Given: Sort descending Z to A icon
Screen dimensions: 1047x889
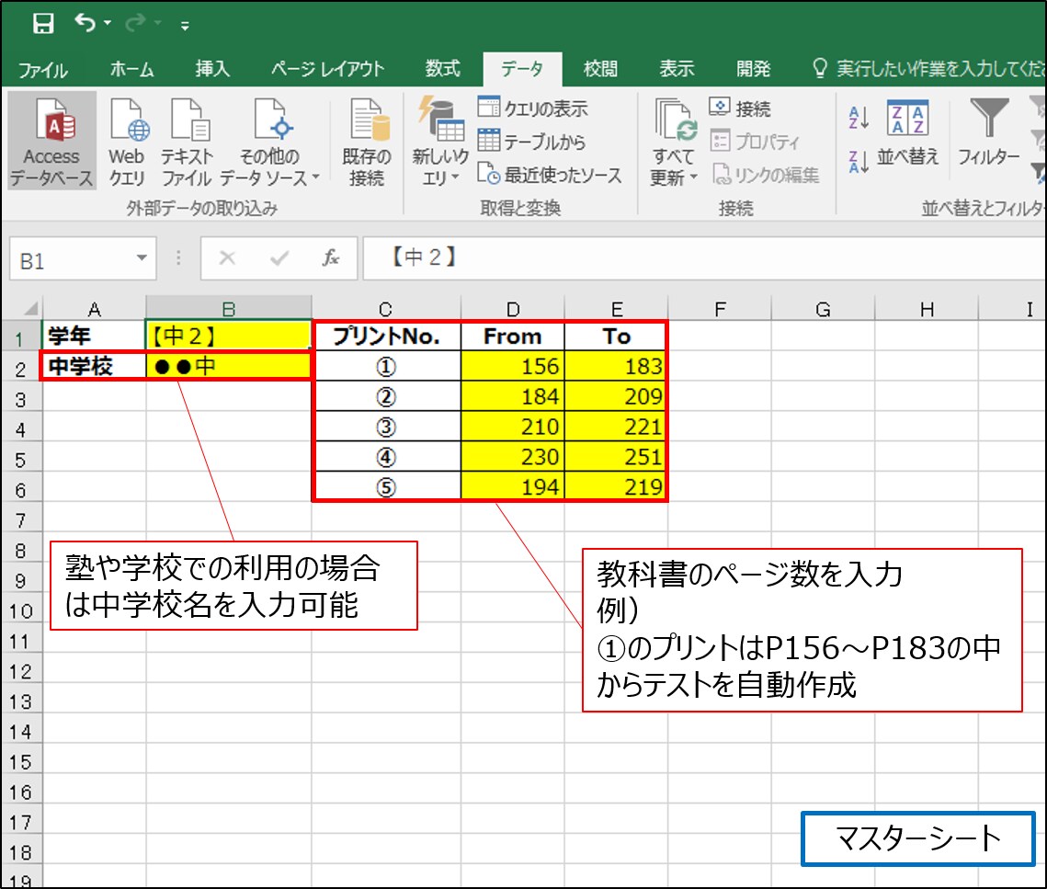Looking at the screenshot, I should click(x=859, y=161).
